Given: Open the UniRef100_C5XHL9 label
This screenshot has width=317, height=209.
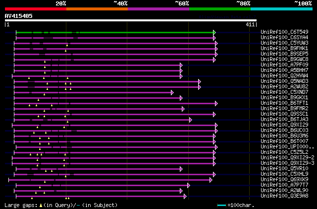Looking at the screenshot, I should pos(284,174).
